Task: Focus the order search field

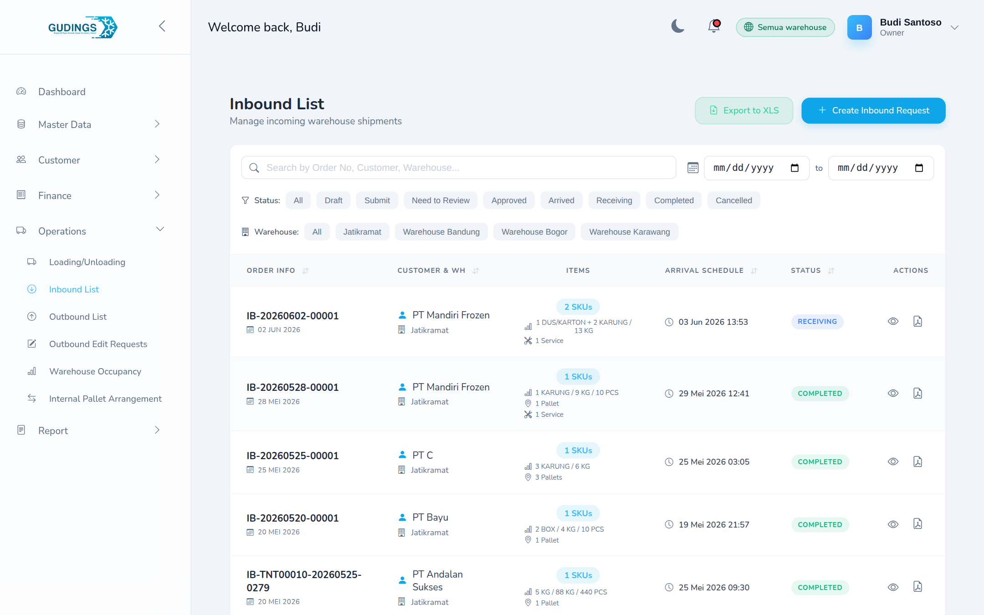Action: (458, 168)
